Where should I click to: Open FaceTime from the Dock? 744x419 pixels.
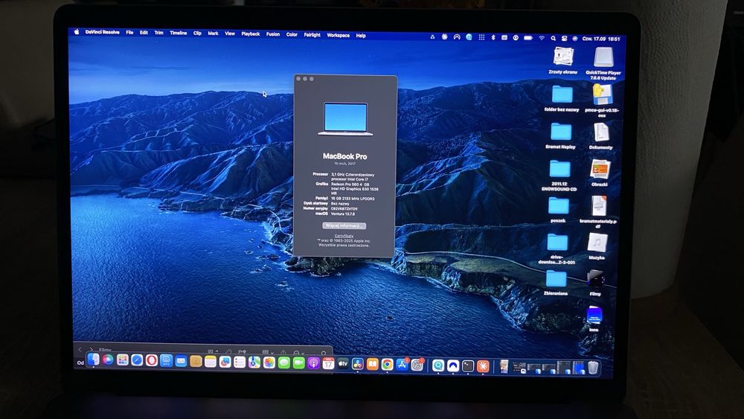pyautogui.click(x=298, y=363)
